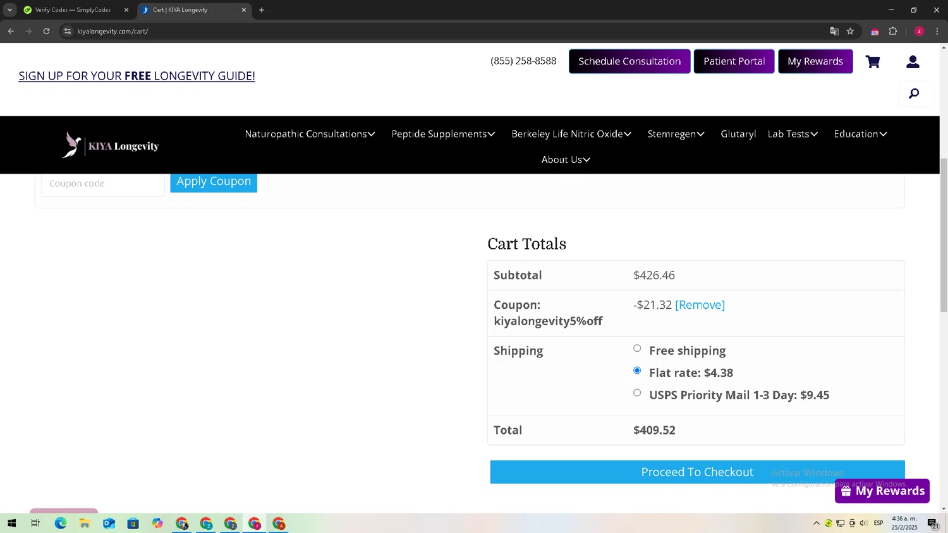Reload the page
This screenshot has height=533, width=948.
click(x=46, y=31)
